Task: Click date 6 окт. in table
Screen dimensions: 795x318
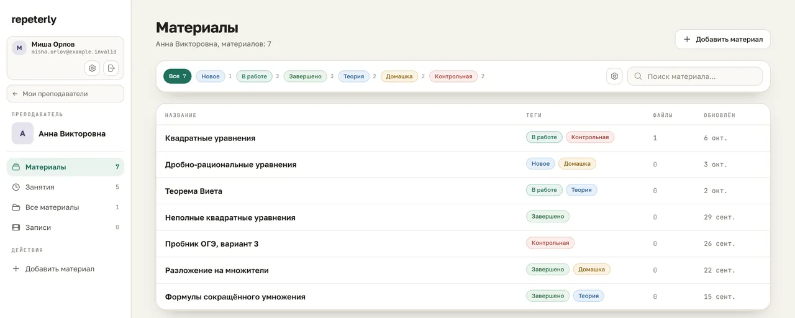Action: (715, 138)
